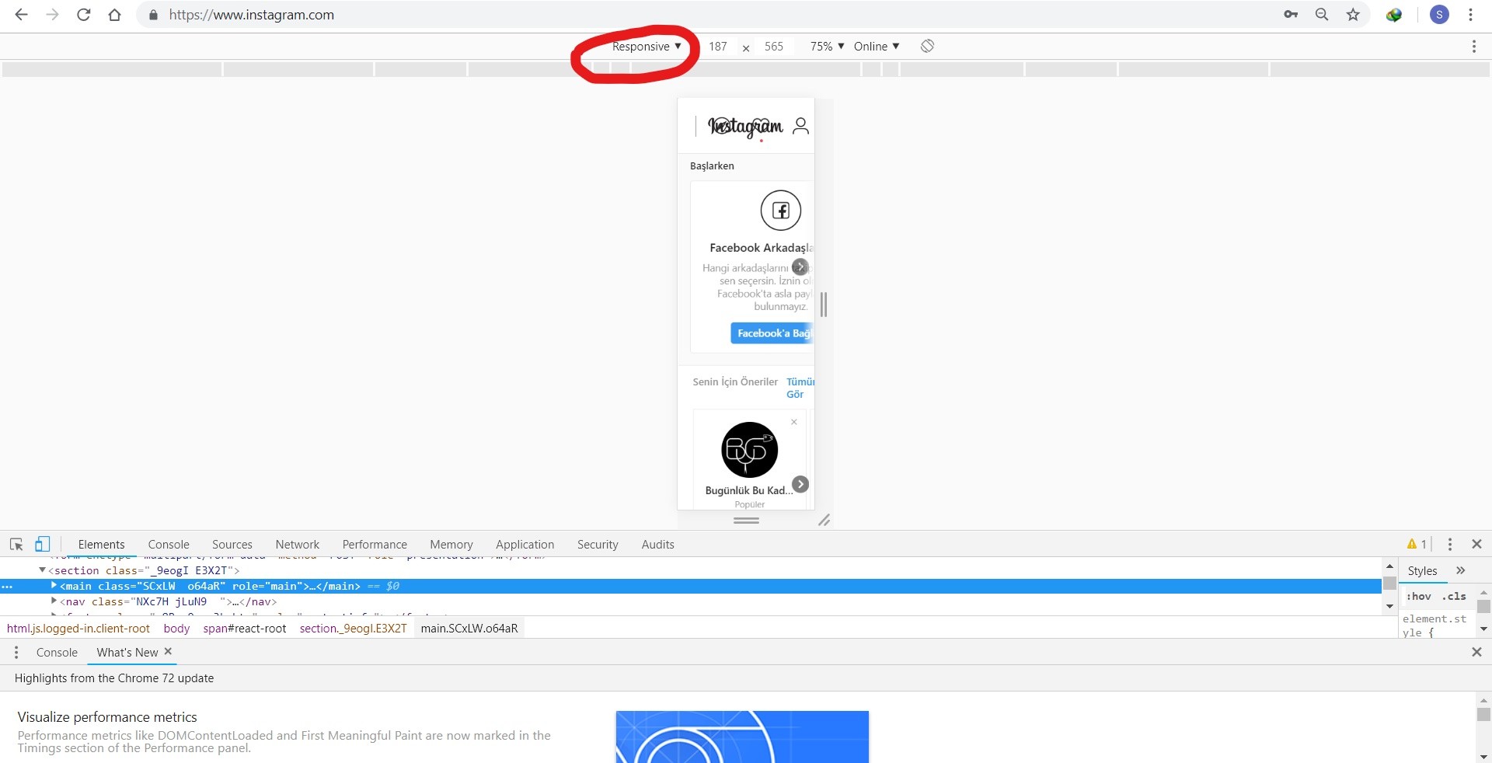Click the Instagram logo
Image resolution: width=1492 pixels, height=763 pixels.
click(744, 126)
